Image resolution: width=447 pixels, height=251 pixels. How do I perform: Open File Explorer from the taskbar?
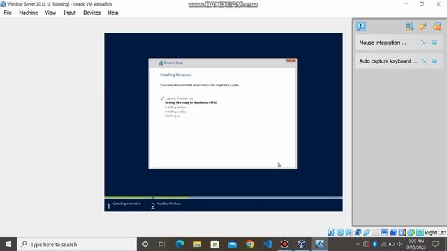click(x=197, y=244)
